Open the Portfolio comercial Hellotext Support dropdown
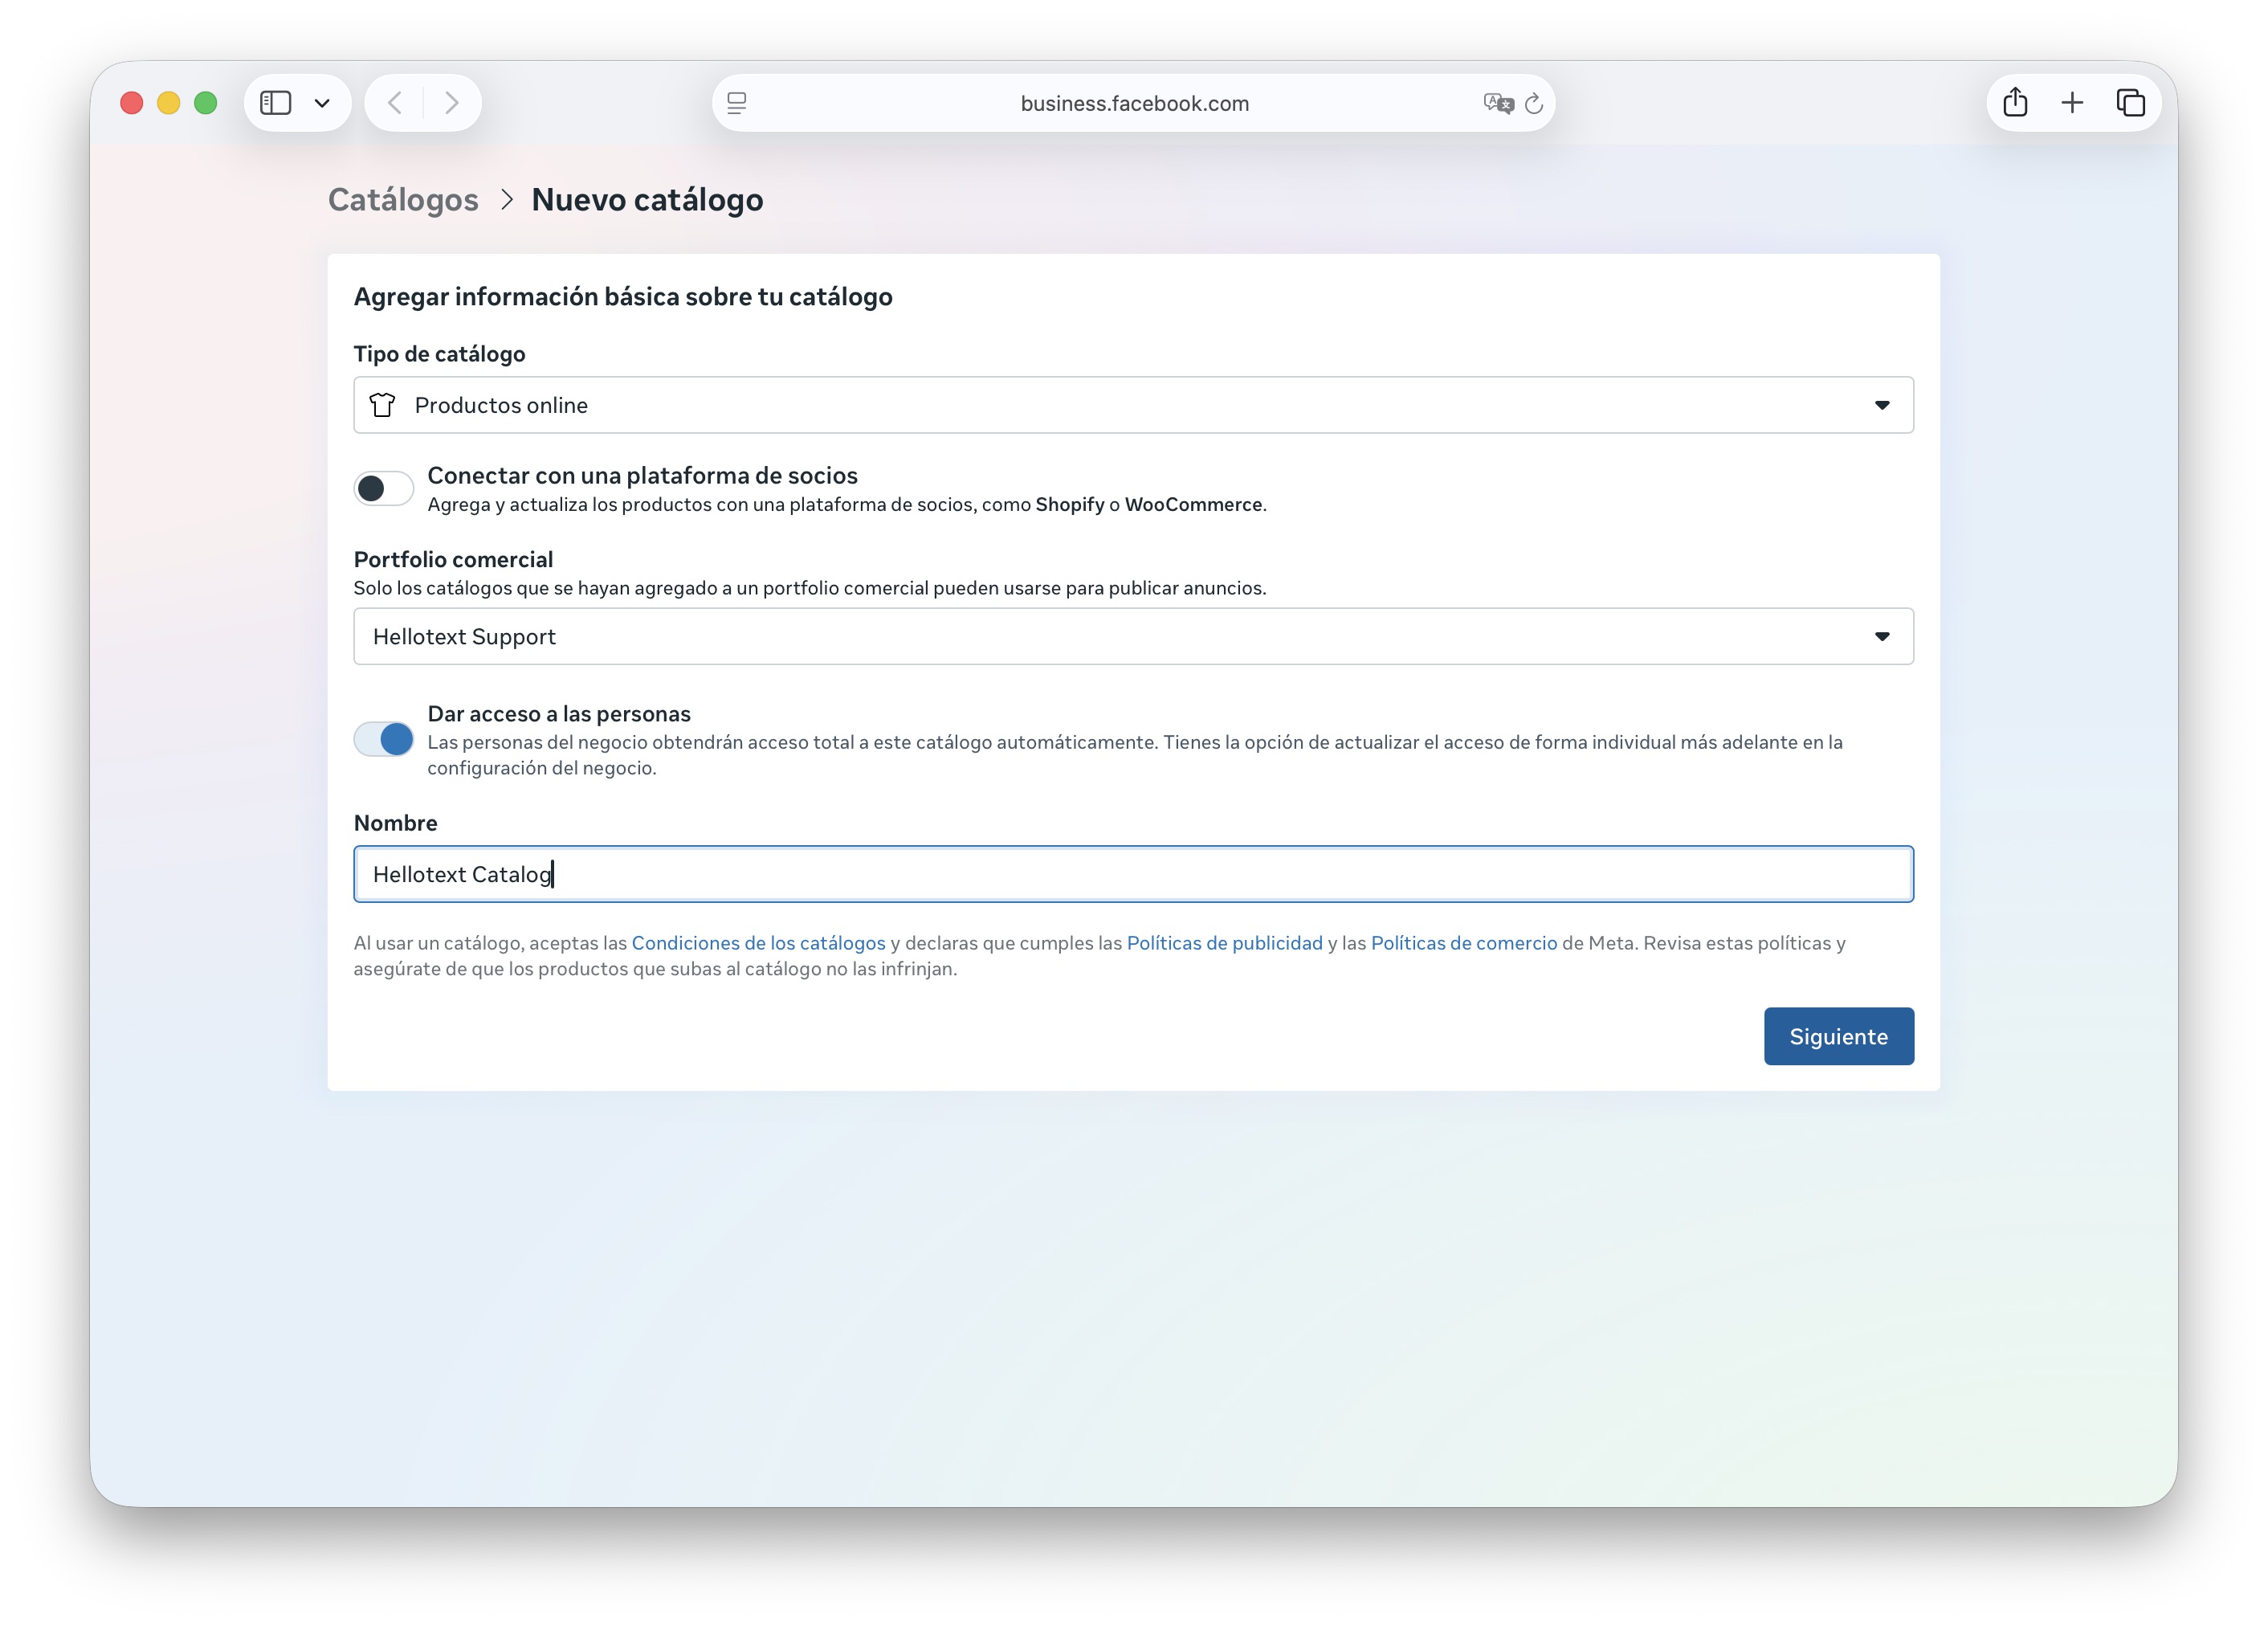Screen dimensions: 2268x1626 (1133, 636)
